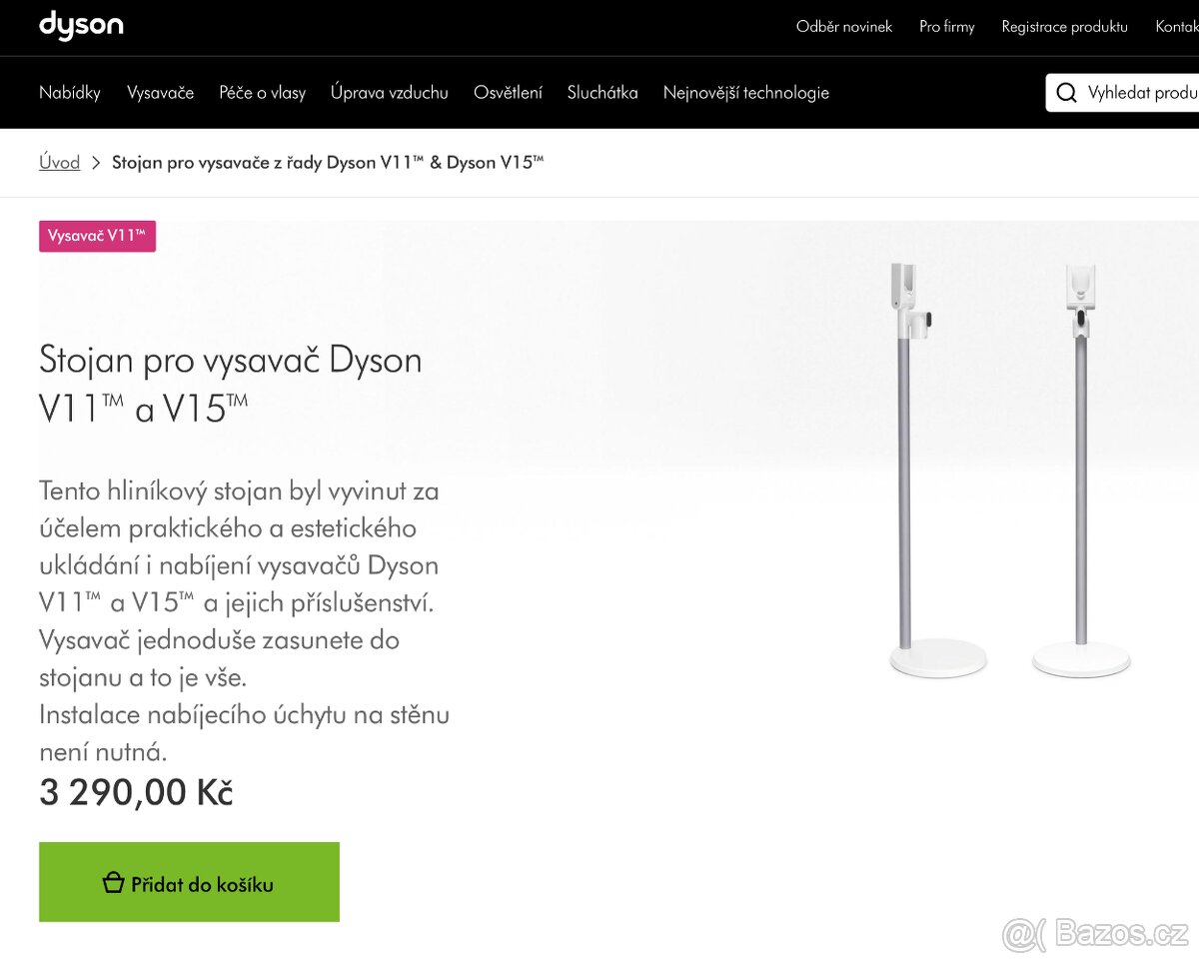Open the Vysavače category menu
Viewport: 1199px width, 963px height.
click(x=161, y=92)
